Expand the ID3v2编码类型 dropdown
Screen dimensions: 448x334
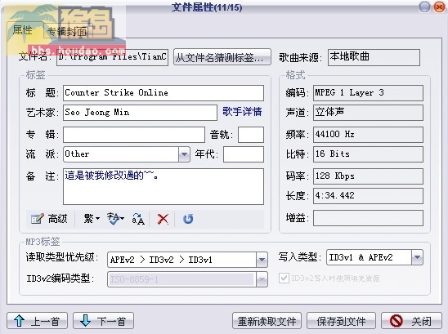[262, 279]
